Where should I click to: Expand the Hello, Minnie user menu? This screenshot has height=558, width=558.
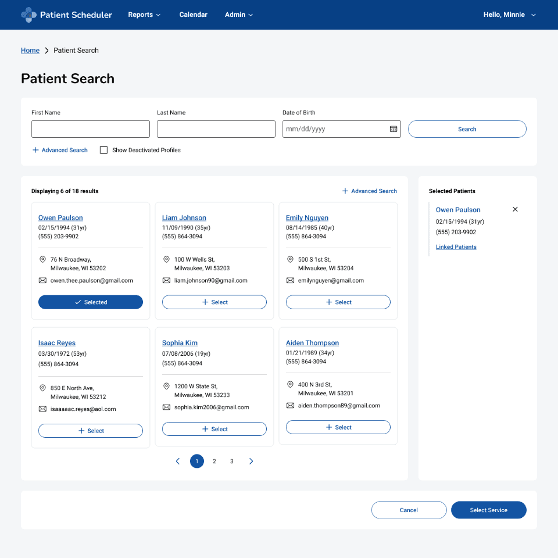pos(509,15)
